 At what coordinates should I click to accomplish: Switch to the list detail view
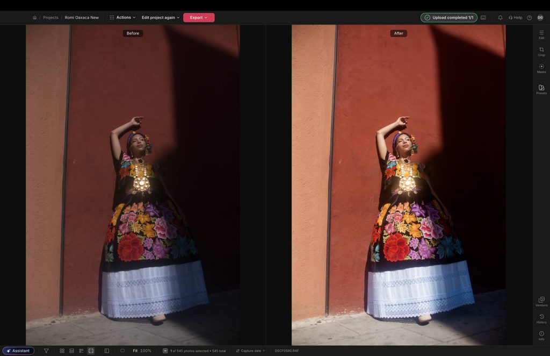pos(81,351)
